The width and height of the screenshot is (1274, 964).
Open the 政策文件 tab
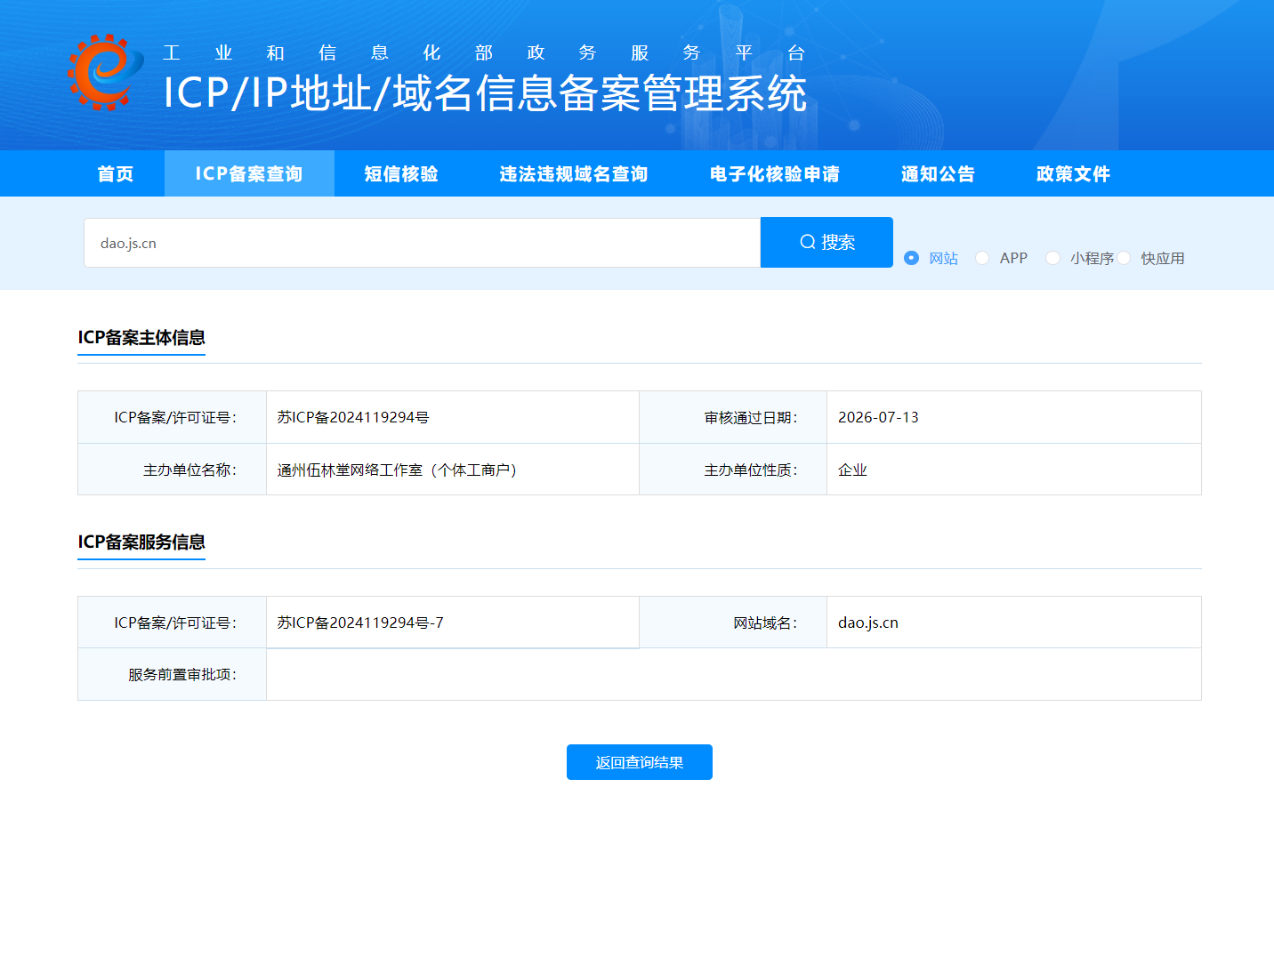tap(1074, 173)
